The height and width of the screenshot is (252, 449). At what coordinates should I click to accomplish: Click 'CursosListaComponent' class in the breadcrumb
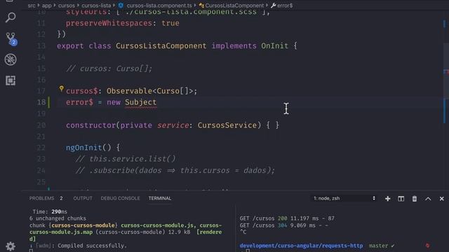click(x=234, y=6)
